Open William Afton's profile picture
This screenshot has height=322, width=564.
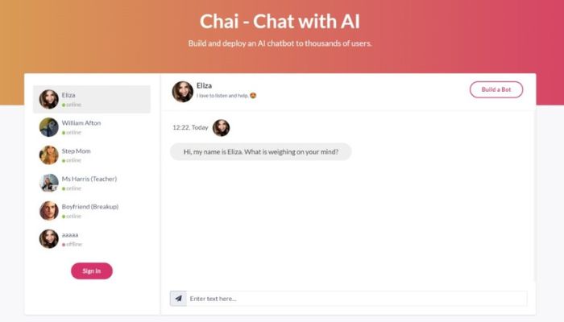coord(49,127)
